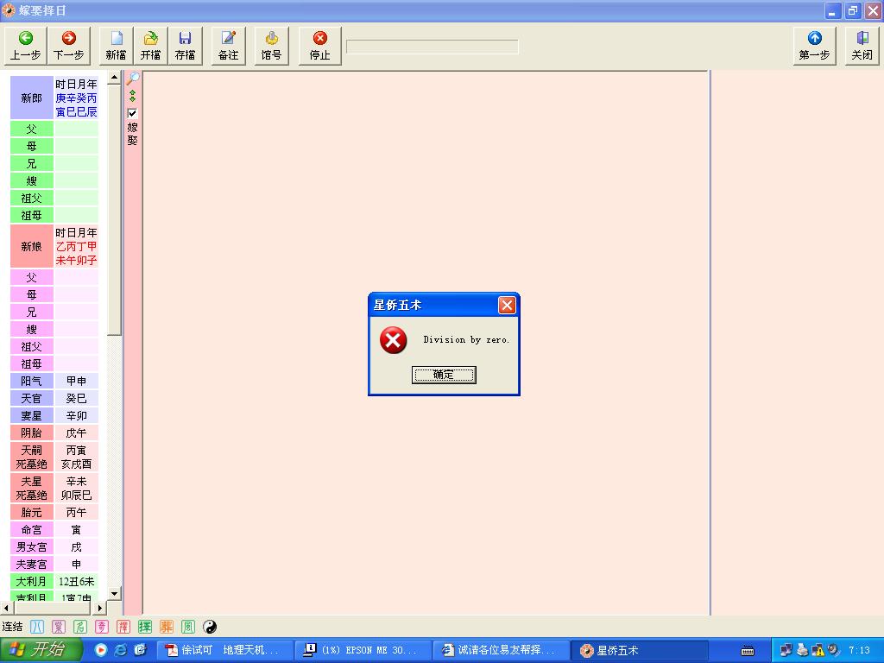Select the 夫妻宫 row label

[x=32, y=565]
